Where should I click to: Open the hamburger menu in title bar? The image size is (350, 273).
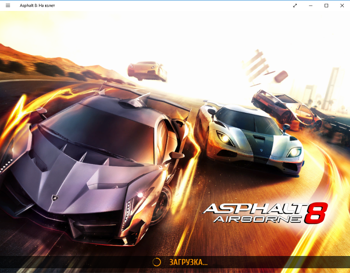point(8,6)
